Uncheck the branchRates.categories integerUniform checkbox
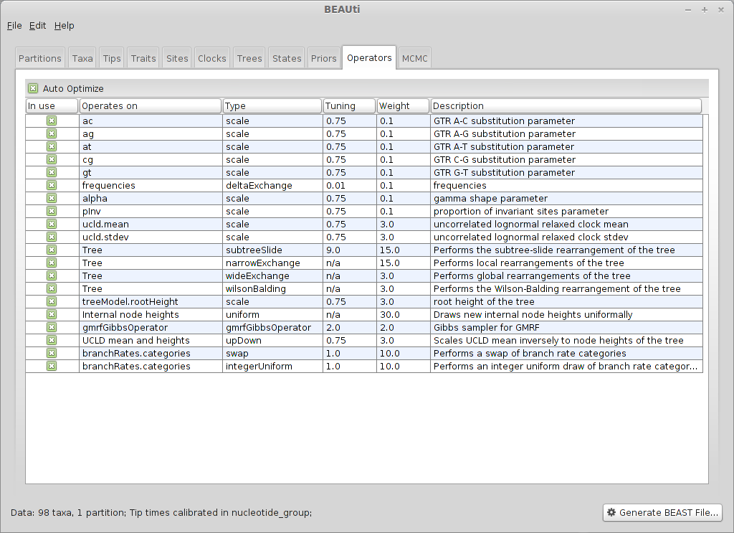The width and height of the screenshot is (734, 533). coord(52,367)
